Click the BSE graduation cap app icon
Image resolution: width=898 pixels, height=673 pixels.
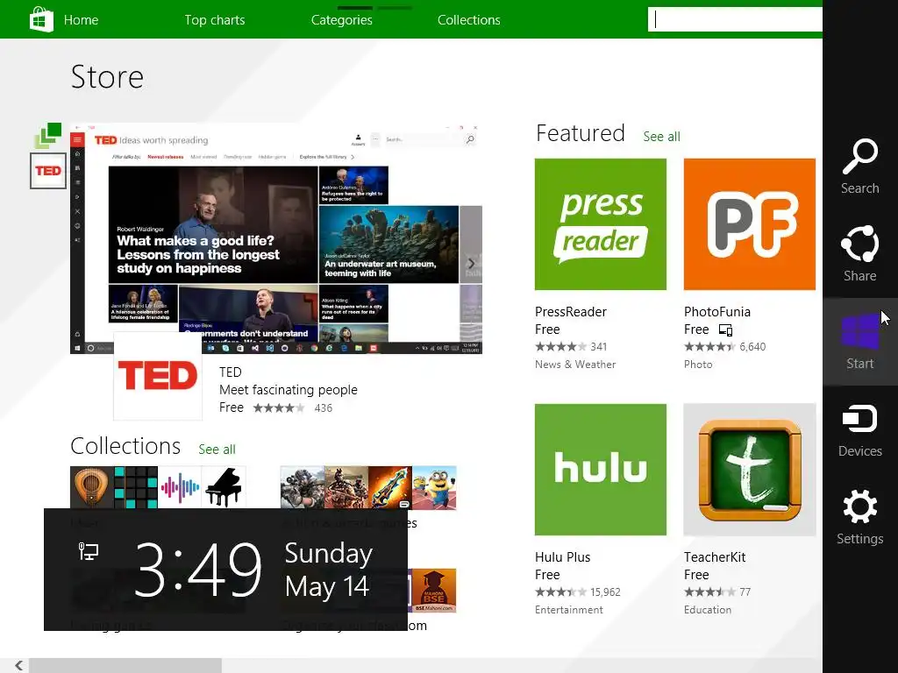pos(434,591)
